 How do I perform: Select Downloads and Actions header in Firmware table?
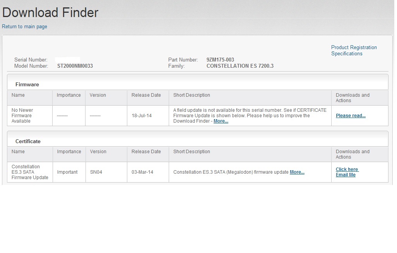pos(353,98)
